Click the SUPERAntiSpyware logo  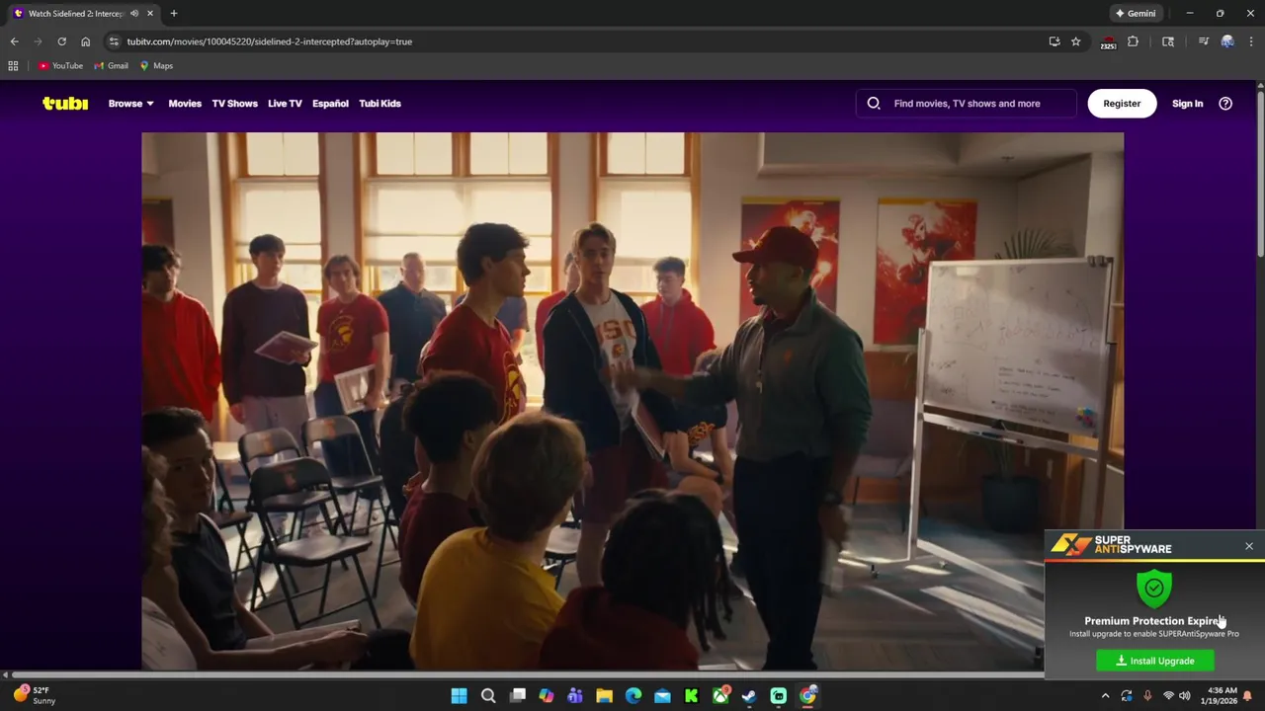pos(1111,545)
